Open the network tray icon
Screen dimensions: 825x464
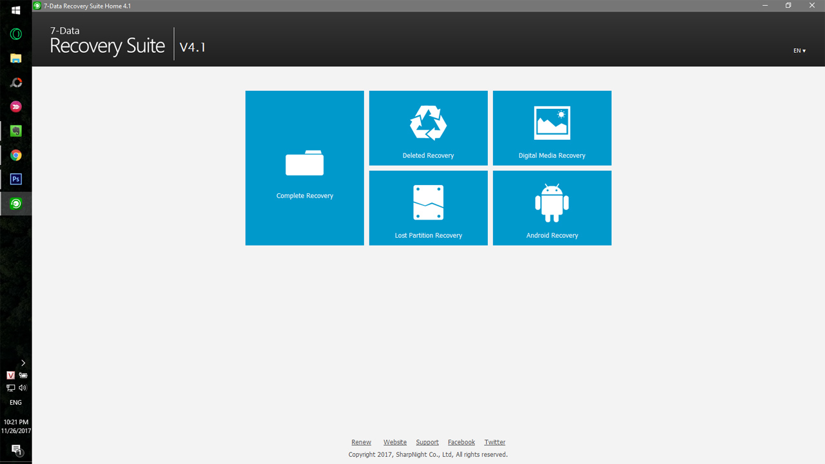(x=10, y=388)
